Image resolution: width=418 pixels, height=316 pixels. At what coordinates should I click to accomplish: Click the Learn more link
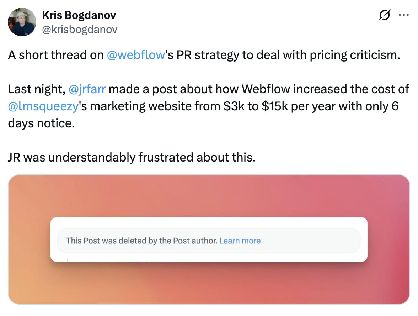tap(240, 241)
